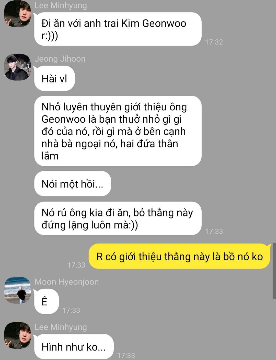The image size is (276, 360).
Task: Tap the yellow 'R có giới thiệu' sent message
Action: tap(179, 256)
